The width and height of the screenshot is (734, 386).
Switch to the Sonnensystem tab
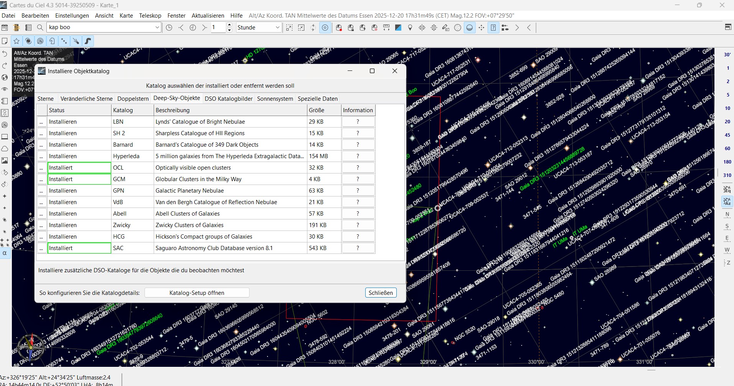(x=275, y=98)
